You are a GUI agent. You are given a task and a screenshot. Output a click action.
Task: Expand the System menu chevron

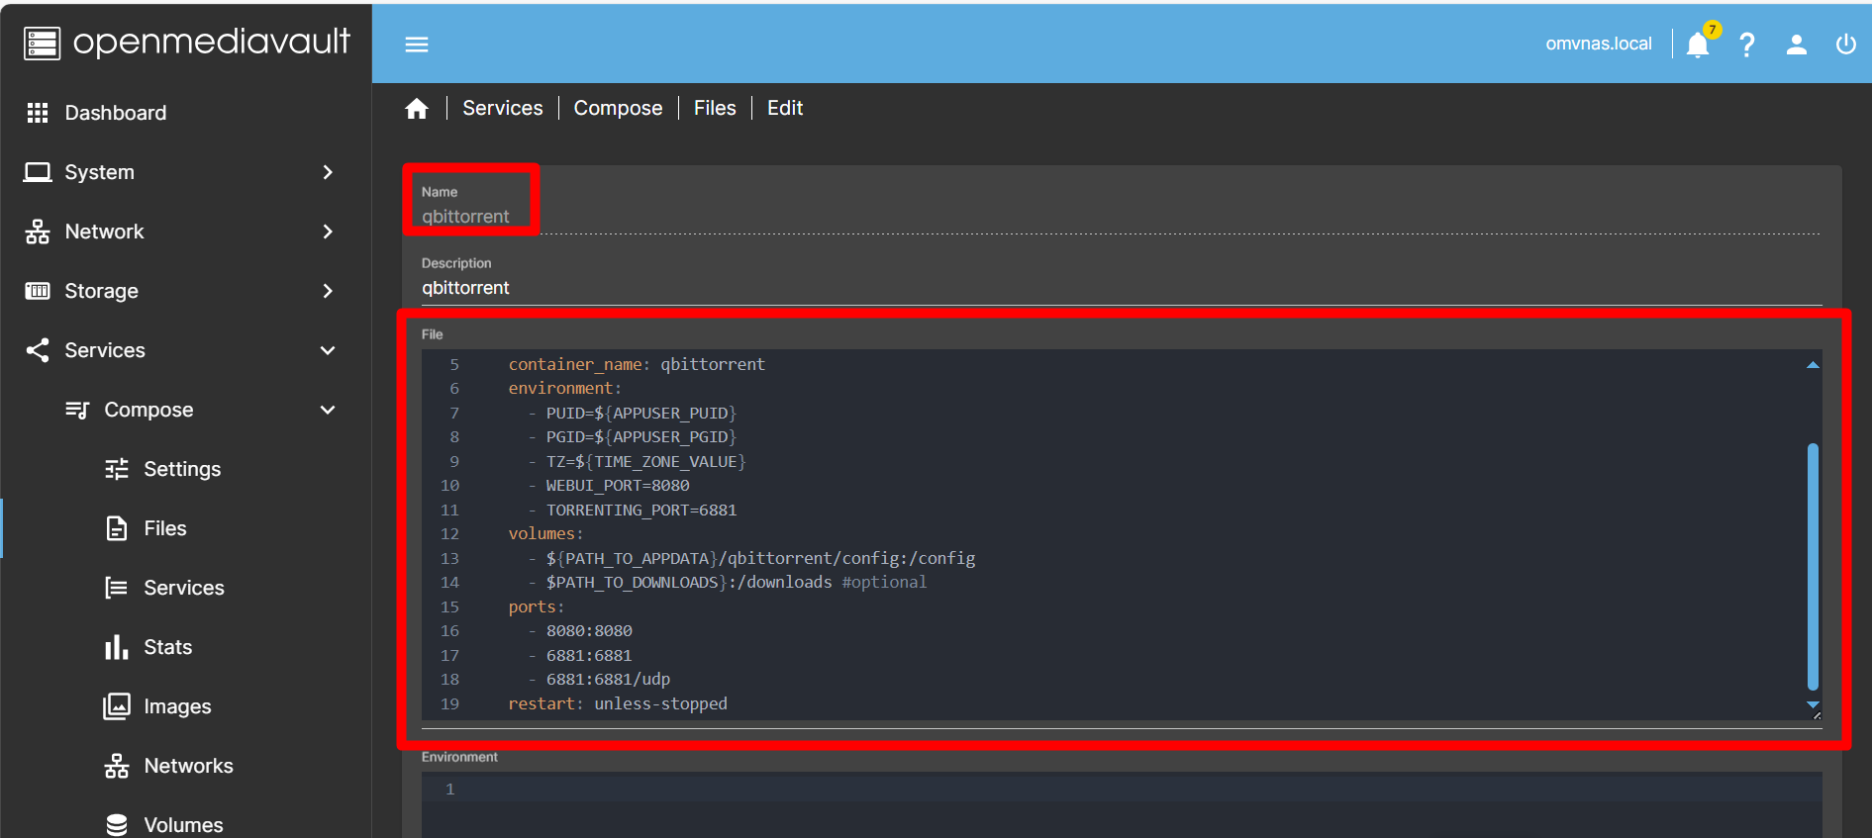(328, 172)
